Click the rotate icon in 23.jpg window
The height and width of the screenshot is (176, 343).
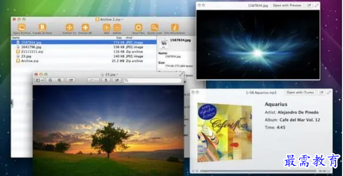(106, 81)
